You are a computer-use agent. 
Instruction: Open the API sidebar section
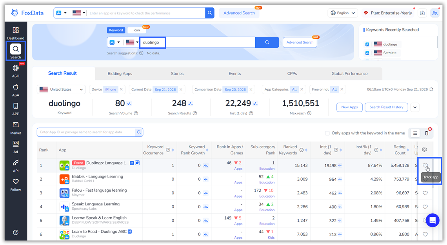(16, 166)
